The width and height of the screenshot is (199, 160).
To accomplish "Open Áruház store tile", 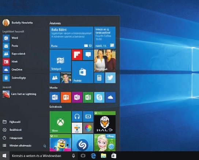I will tap(83, 72).
